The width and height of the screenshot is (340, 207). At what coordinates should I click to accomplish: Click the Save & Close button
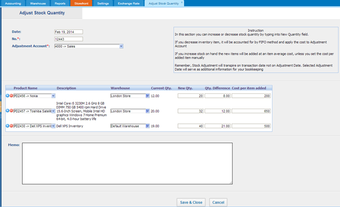pyautogui.click(x=191, y=202)
